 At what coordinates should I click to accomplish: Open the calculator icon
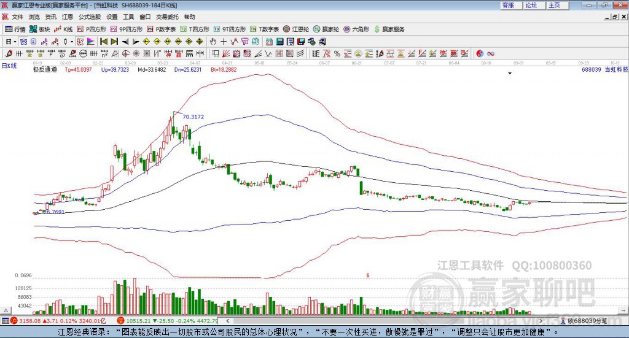coord(279,42)
